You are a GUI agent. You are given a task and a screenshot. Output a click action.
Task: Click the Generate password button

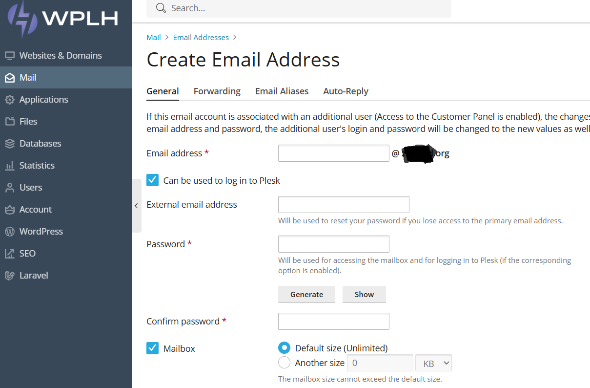click(306, 294)
